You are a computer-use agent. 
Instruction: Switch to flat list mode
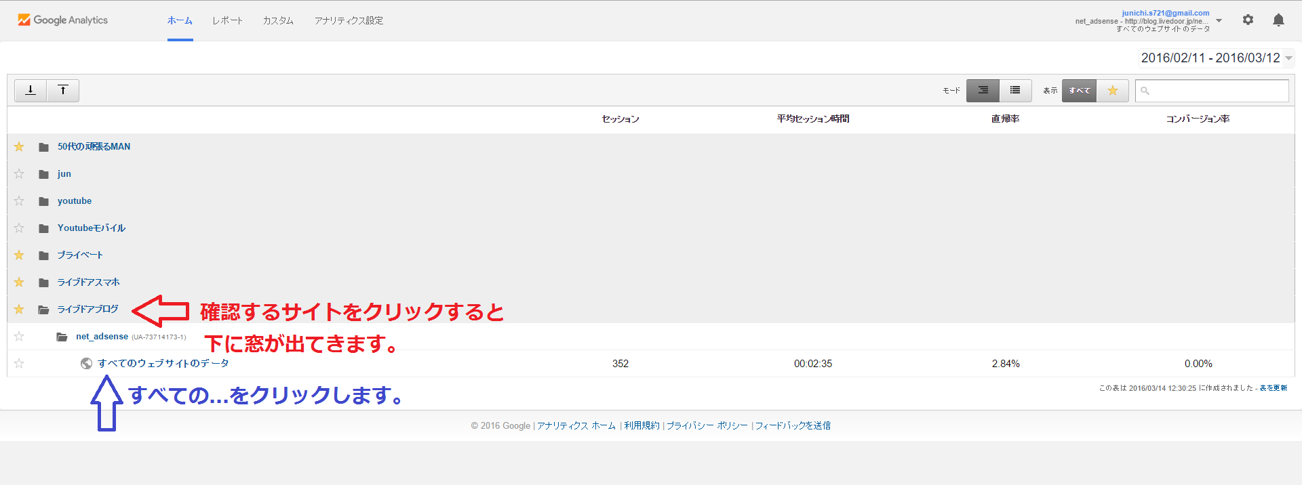tap(1015, 90)
